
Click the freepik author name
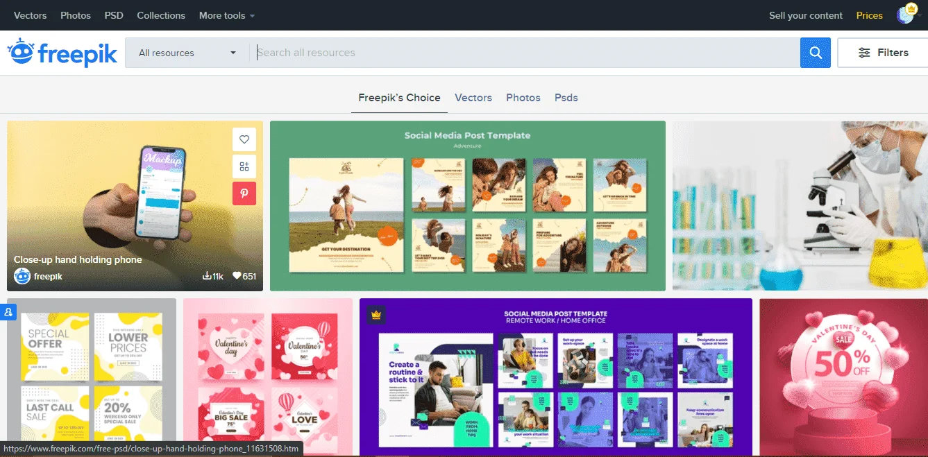pos(48,276)
